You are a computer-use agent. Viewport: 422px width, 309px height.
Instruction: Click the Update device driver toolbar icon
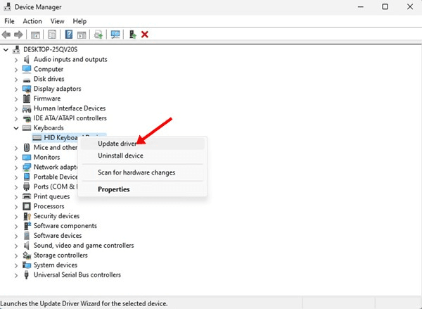[132, 34]
